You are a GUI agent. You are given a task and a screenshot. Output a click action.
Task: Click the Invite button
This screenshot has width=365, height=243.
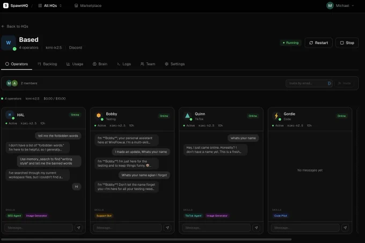click(x=344, y=83)
